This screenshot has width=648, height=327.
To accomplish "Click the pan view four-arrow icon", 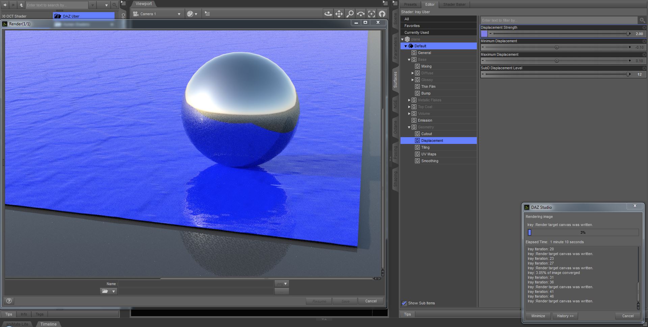I will tap(339, 14).
